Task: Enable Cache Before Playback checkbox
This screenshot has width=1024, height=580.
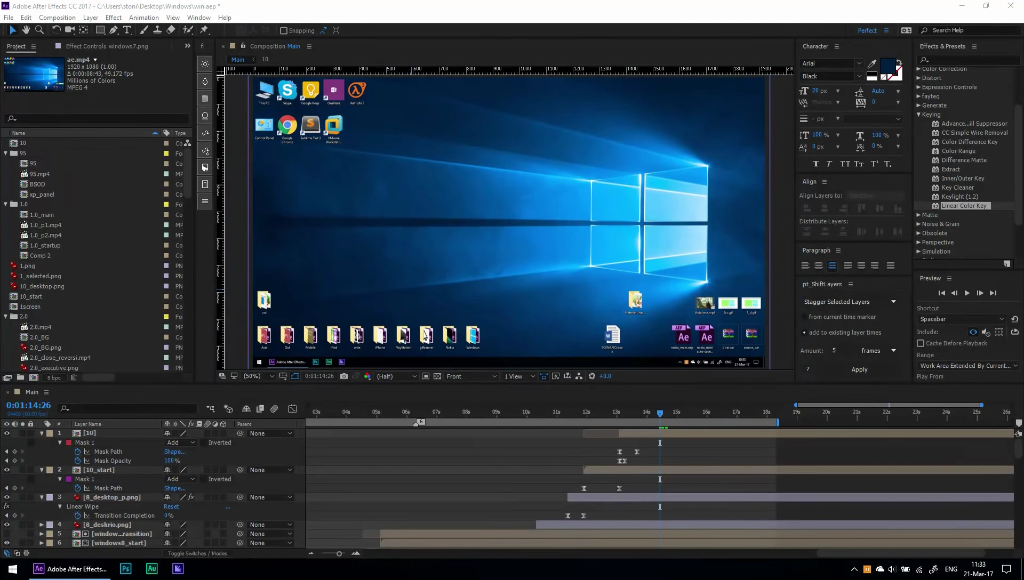Action: tap(921, 343)
